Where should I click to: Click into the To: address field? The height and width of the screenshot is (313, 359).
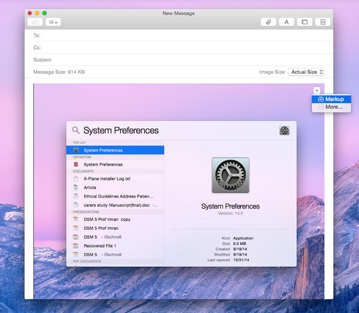click(x=183, y=35)
